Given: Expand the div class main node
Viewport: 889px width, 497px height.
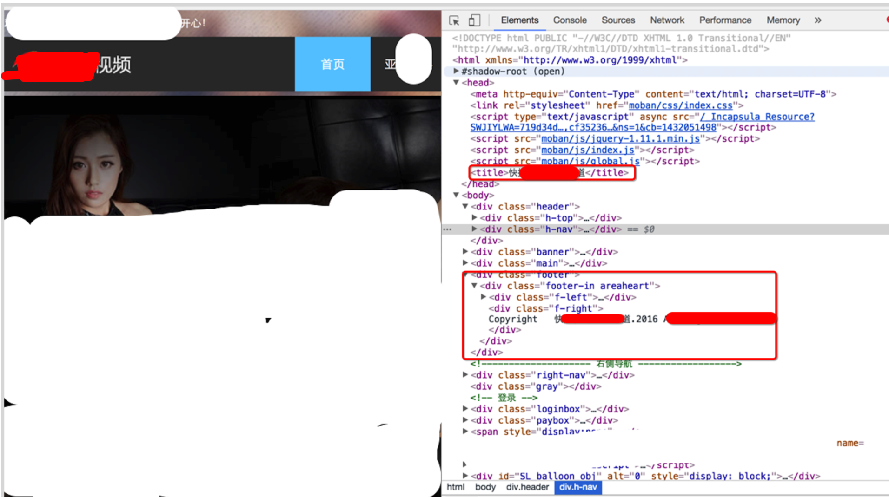Looking at the screenshot, I should (465, 263).
